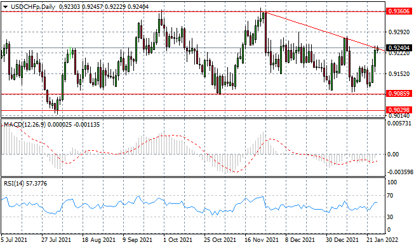This screenshot has height=247, width=414.
Task: Select the horizontal line at 0.90298
Action: pyautogui.click(x=193, y=111)
